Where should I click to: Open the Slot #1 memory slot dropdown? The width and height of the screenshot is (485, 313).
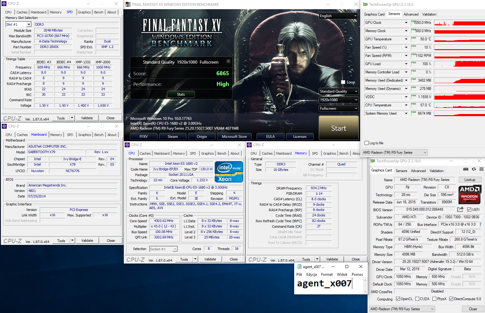[x=29, y=24]
